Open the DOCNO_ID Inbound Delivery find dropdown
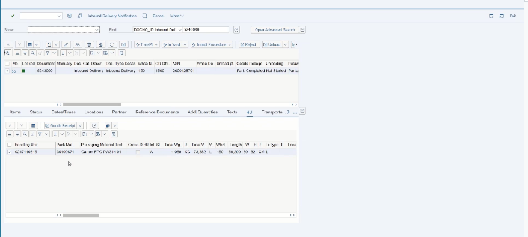The height and width of the screenshot is (237, 528). 180,29
